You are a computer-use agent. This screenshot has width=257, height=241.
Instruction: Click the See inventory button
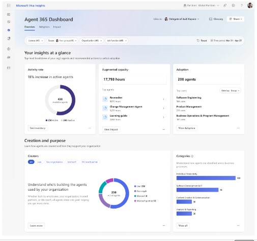point(38,128)
